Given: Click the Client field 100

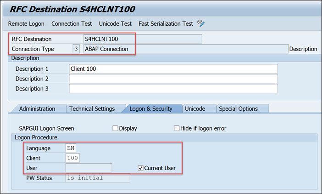Looking at the screenshot, I should [72, 158].
